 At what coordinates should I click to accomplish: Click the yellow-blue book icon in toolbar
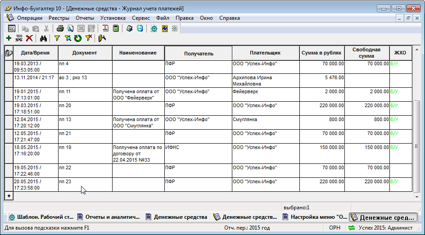coord(164,28)
